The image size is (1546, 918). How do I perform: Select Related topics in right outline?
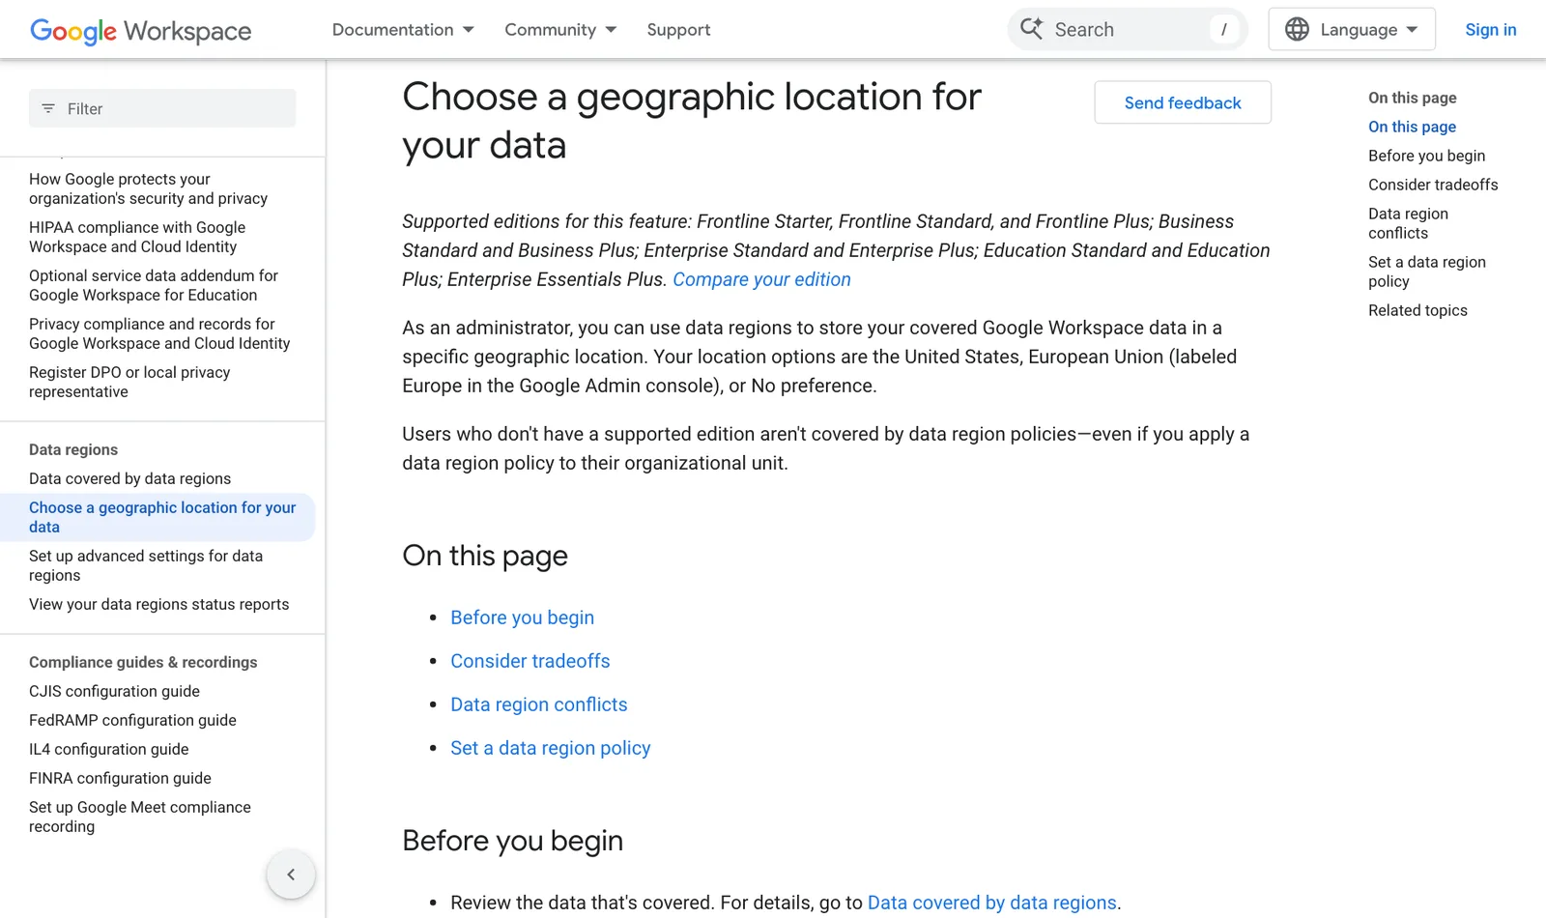(1417, 310)
